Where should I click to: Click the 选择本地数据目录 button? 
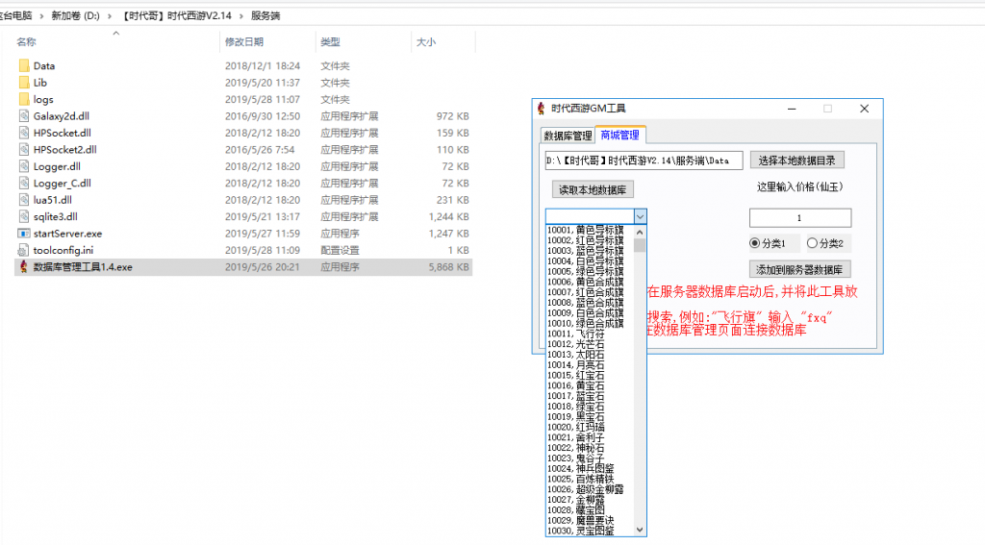(x=796, y=161)
